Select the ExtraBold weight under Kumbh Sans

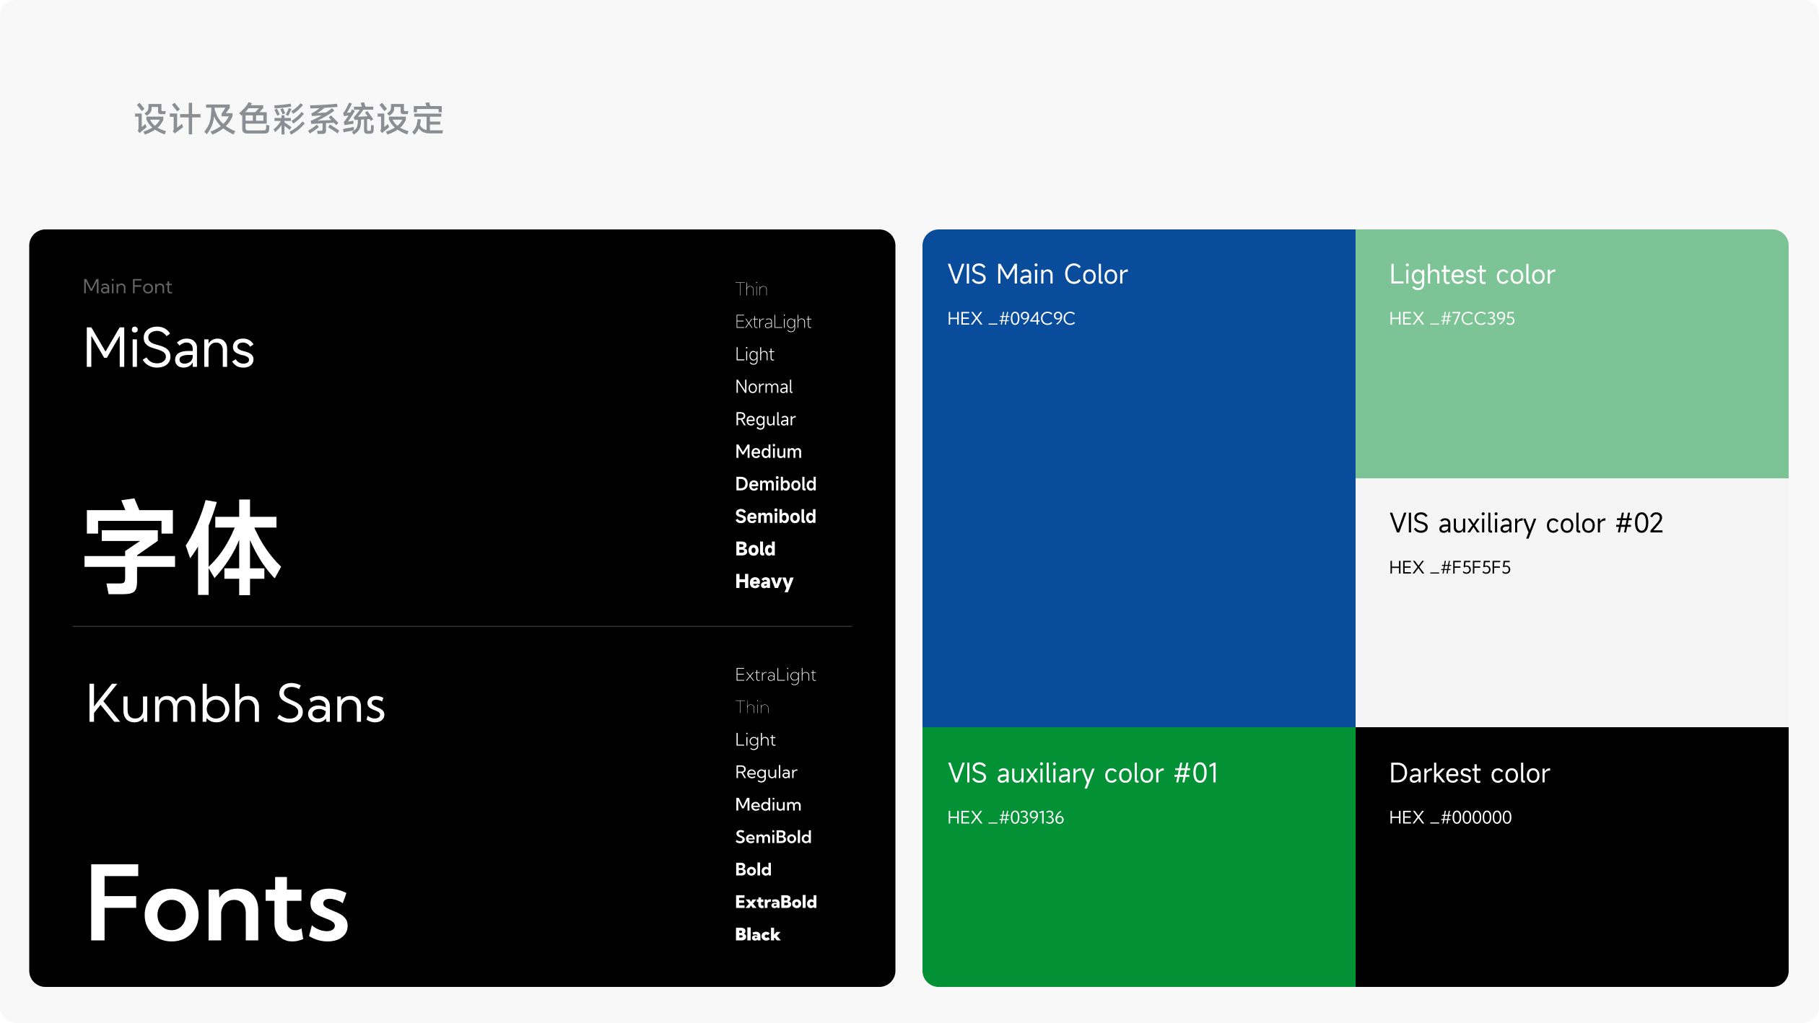pos(775,902)
